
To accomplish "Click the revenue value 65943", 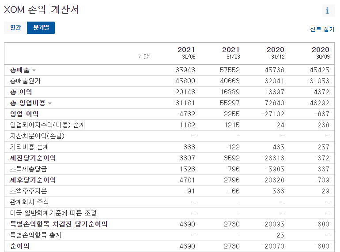I will [x=185, y=70].
